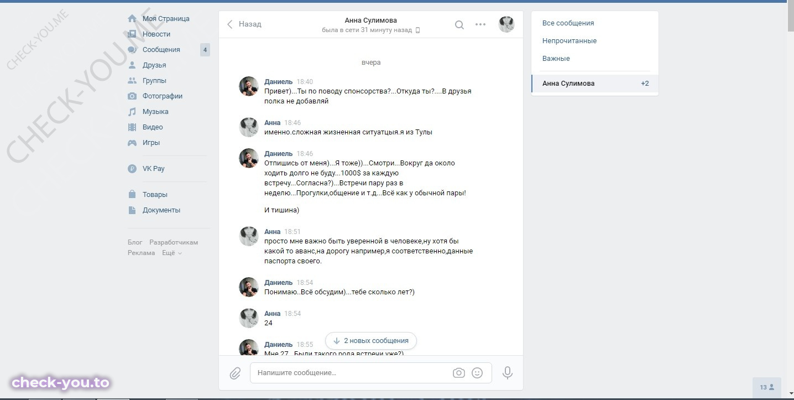Open the Моя Страница menu item
The height and width of the screenshot is (400, 794).
coord(167,19)
